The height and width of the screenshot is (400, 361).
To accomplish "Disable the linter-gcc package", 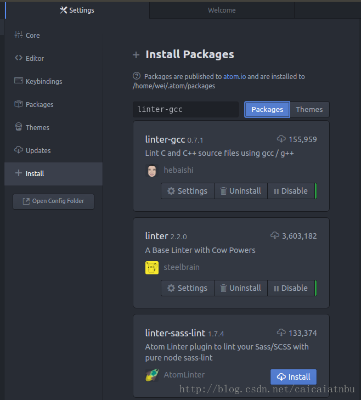I will click(291, 191).
